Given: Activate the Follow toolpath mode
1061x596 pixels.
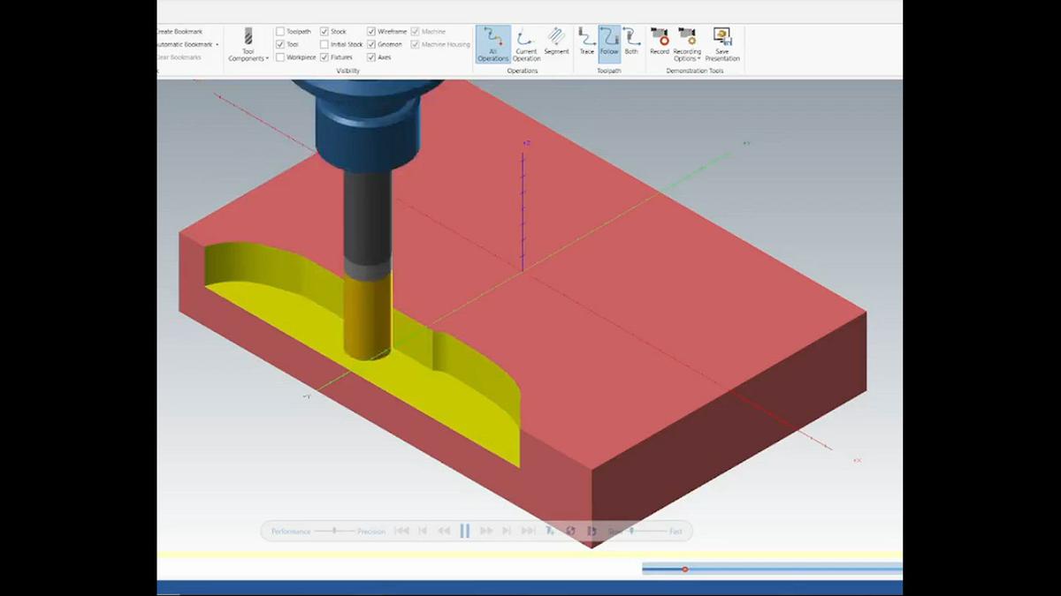Looking at the screenshot, I should (x=609, y=41).
